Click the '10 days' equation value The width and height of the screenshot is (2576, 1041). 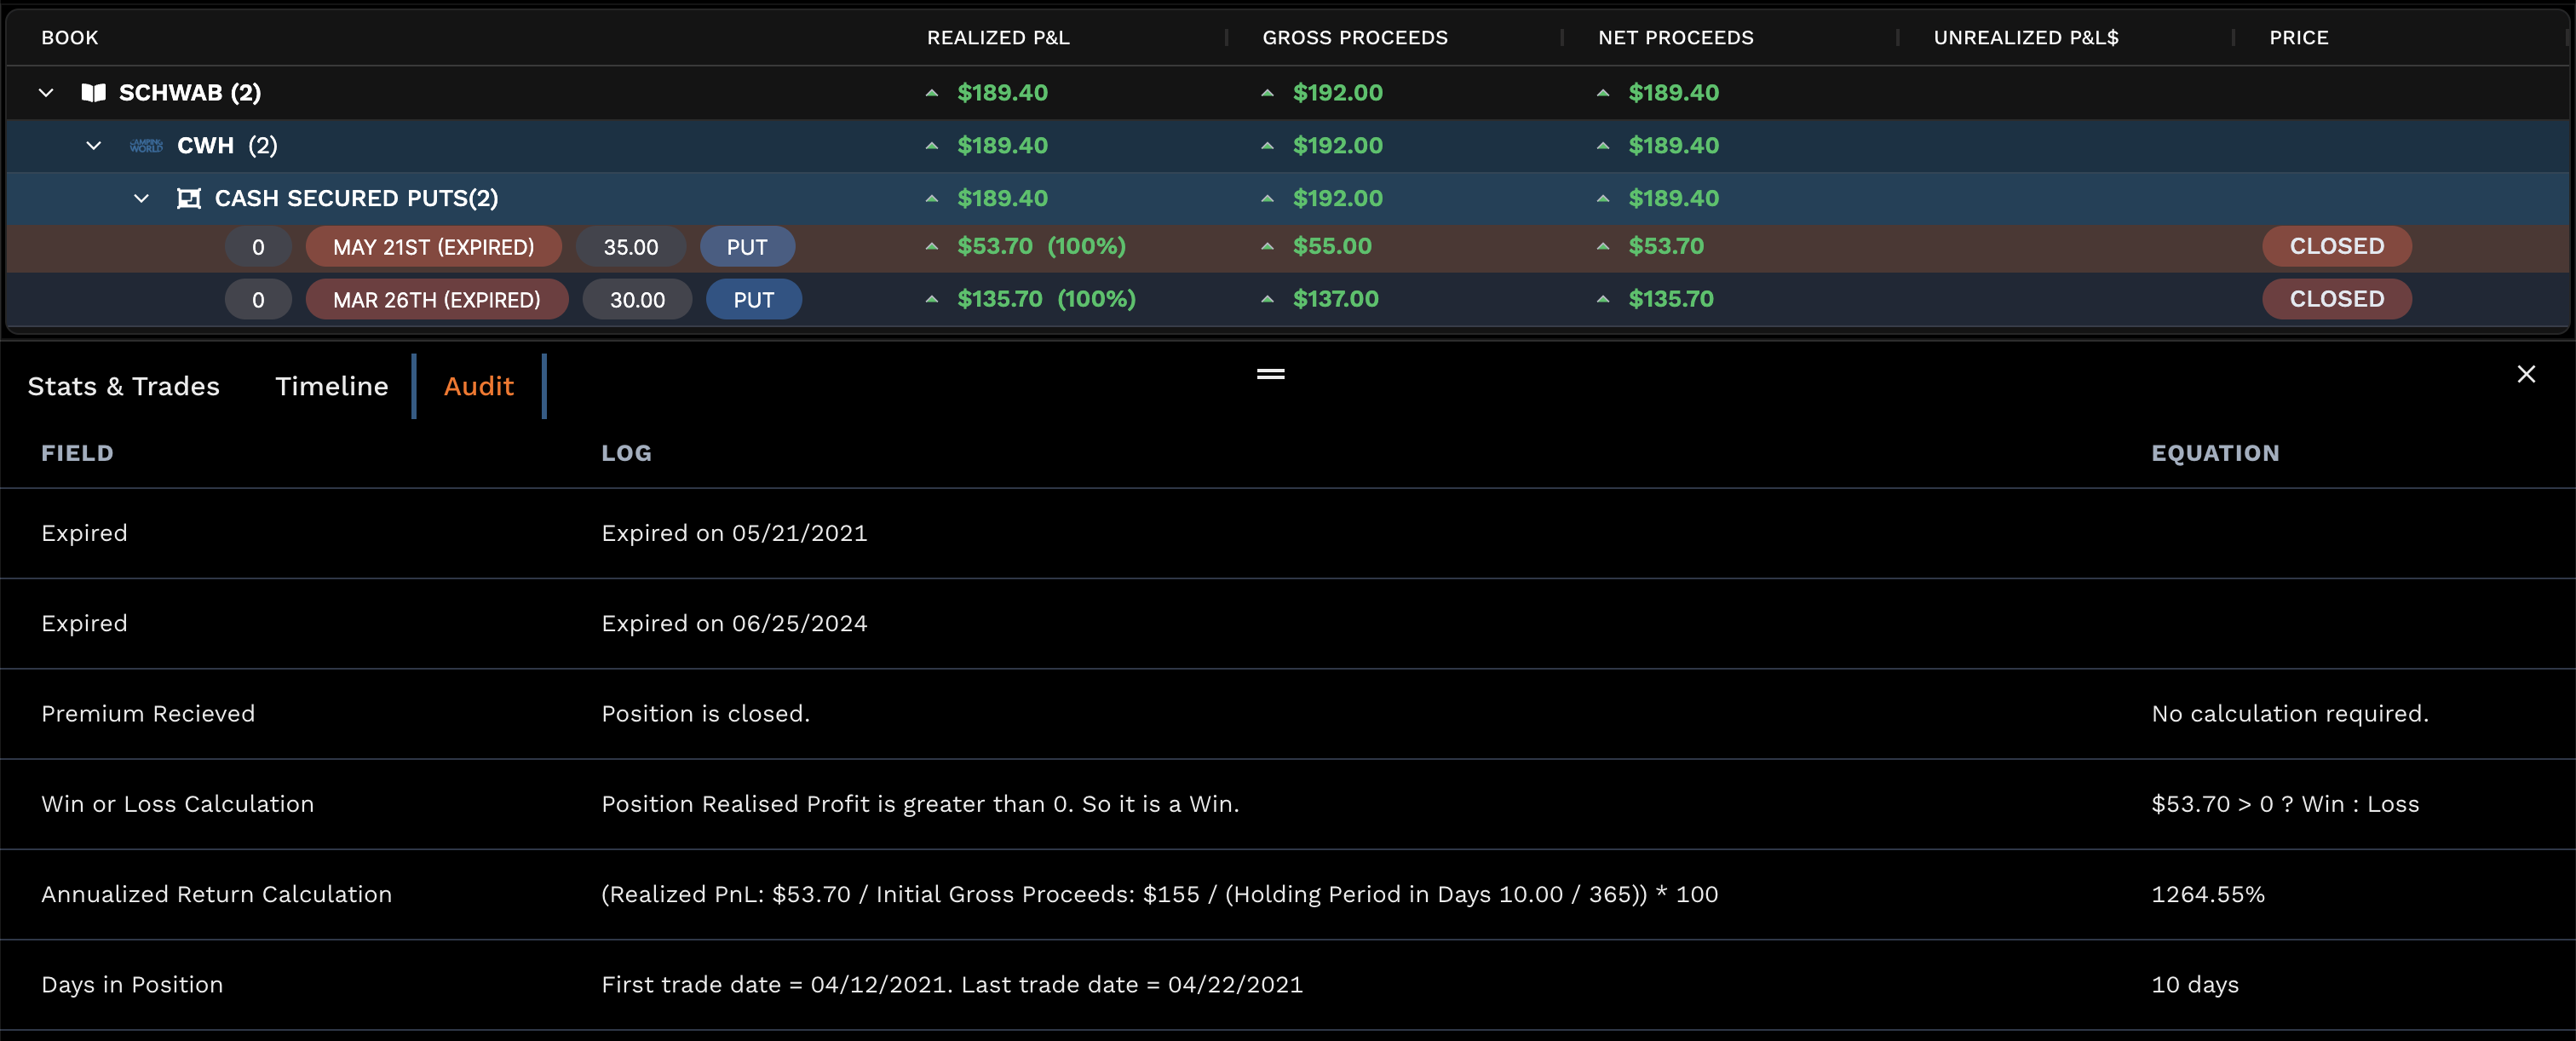click(2194, 985)
